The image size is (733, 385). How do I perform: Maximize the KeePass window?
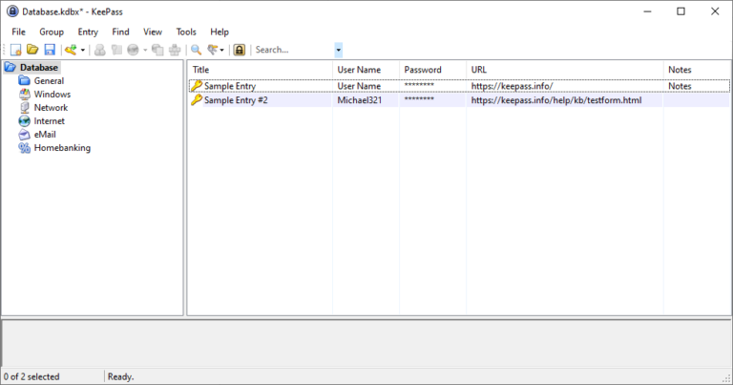(681, 11)
